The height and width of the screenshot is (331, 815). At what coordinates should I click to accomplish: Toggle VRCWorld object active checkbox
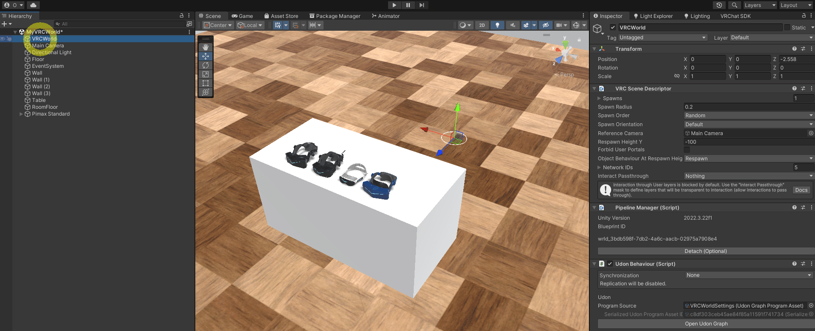tap(613, 28)
